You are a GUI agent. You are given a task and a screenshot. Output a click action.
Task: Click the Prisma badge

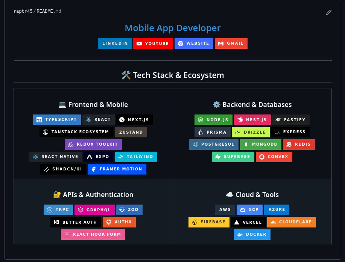pyautogui.click(x=213, y=132)
